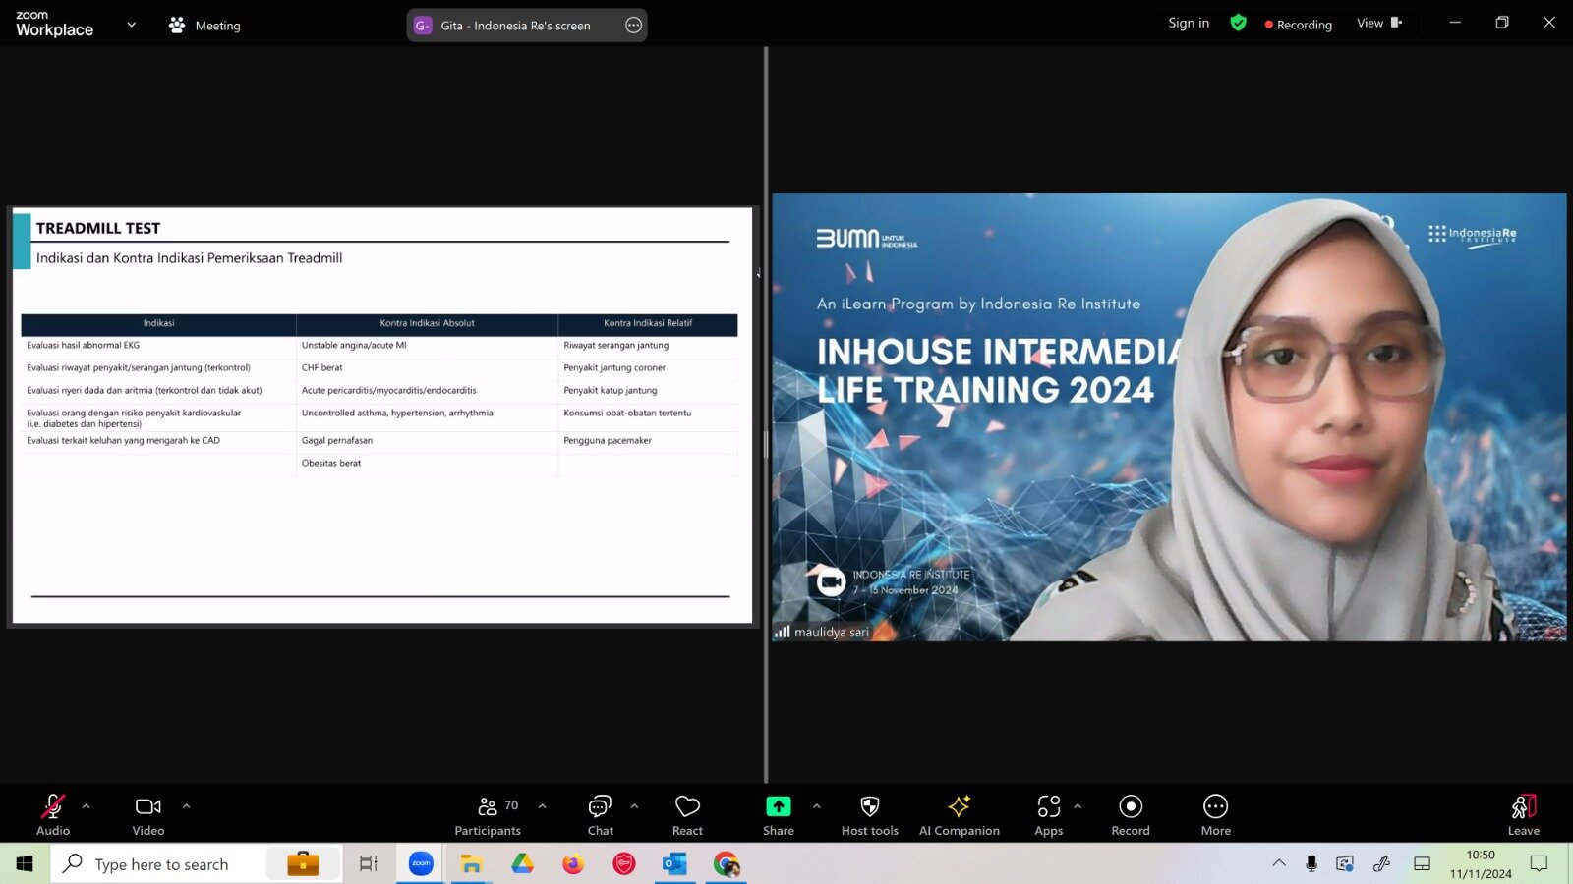Click the red circular app in taskbar
Screen dimensions: 1573x884
pyautogui.click(x=624, y=864)
